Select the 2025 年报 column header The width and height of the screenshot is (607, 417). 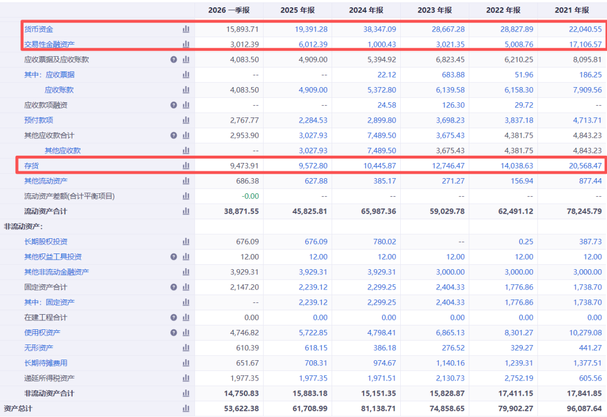point(297,11)
